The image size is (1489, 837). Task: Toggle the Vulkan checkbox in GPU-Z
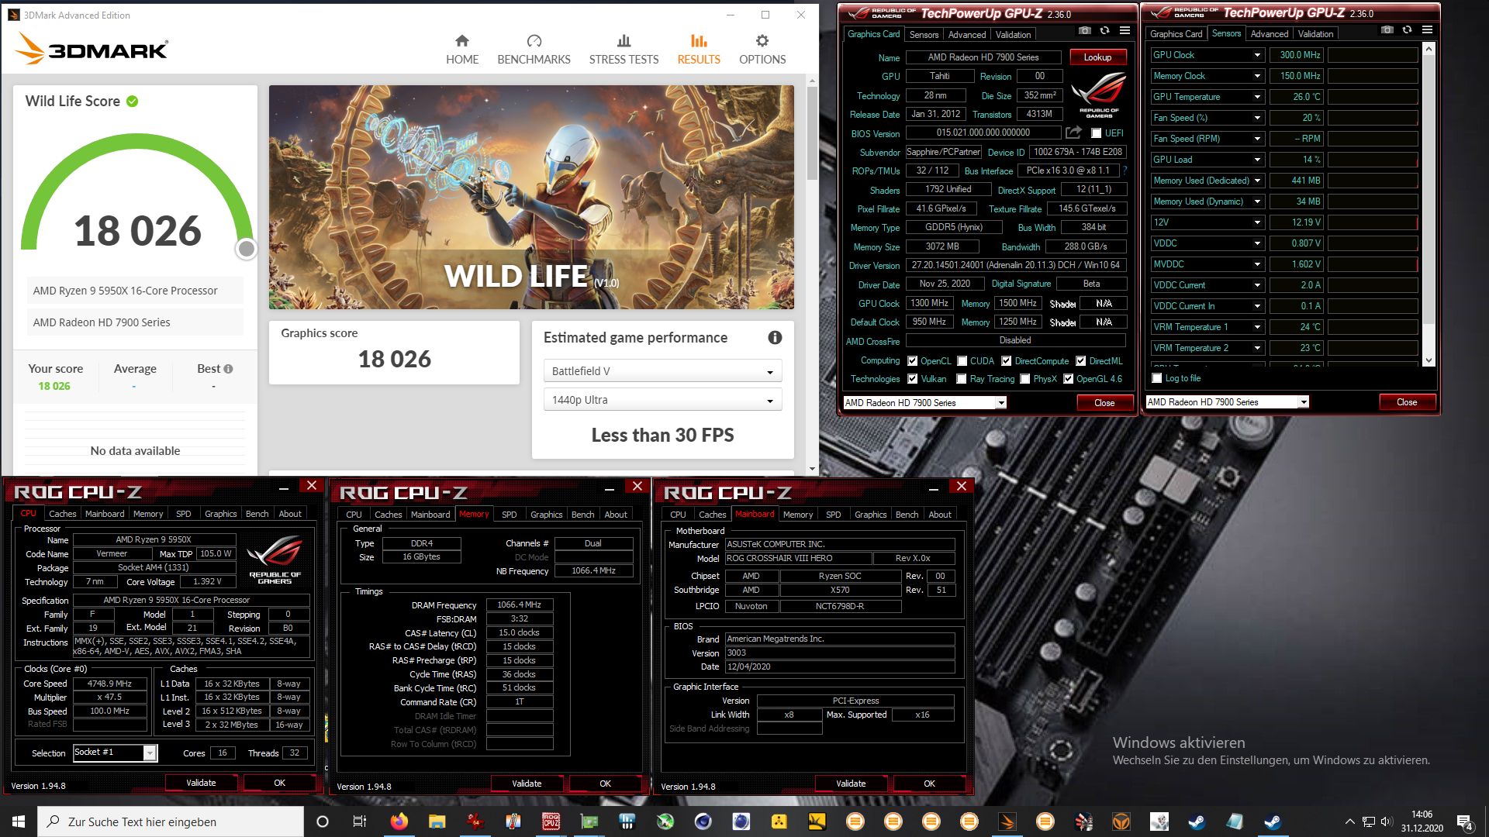click(913, 379)
